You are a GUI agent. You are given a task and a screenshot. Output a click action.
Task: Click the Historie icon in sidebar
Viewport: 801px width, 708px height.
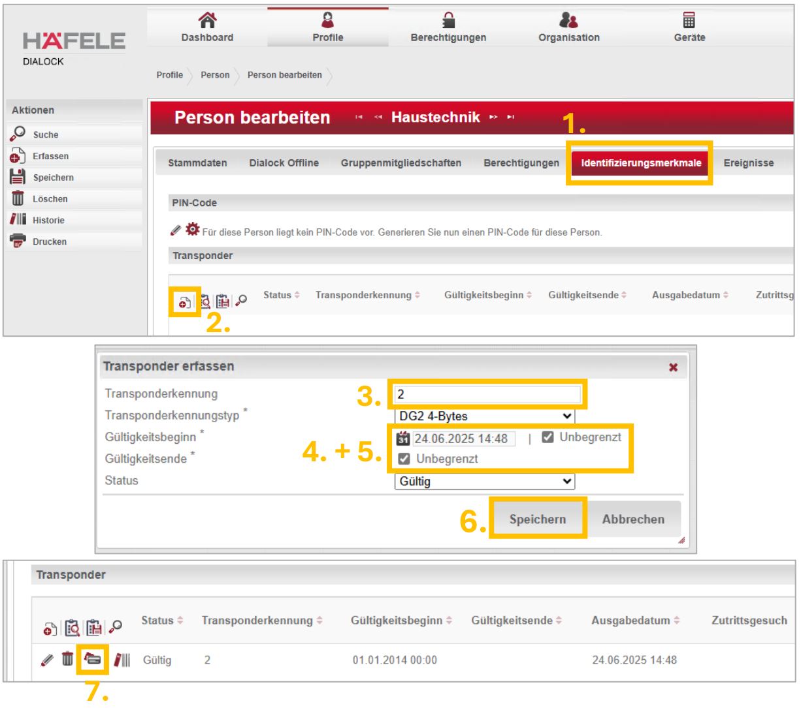18,220
